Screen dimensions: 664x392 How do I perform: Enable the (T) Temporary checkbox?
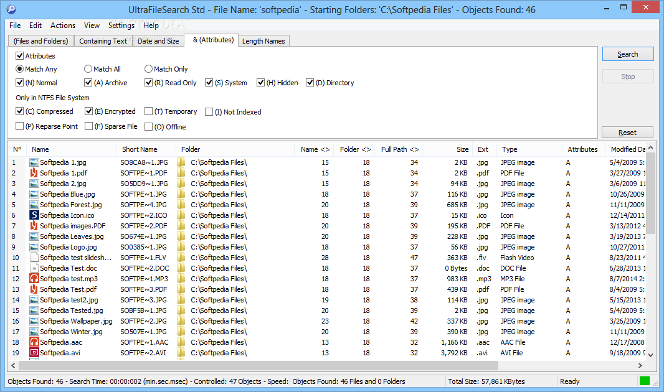[x=148, y=111]
